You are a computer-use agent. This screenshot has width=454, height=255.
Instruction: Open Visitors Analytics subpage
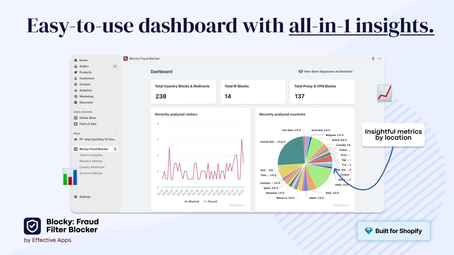(91, 155)
